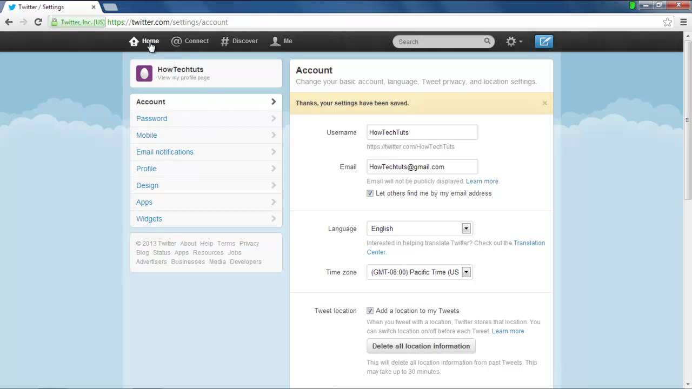This screenshot has height=389, width=692.
Task: Click the blue compose Tweet button
Action: (544, 41)
